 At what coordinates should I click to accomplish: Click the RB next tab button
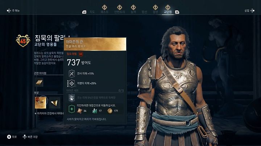click(x=177, y=12)
